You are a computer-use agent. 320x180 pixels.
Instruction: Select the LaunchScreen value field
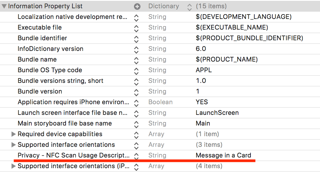coord(217,113)
